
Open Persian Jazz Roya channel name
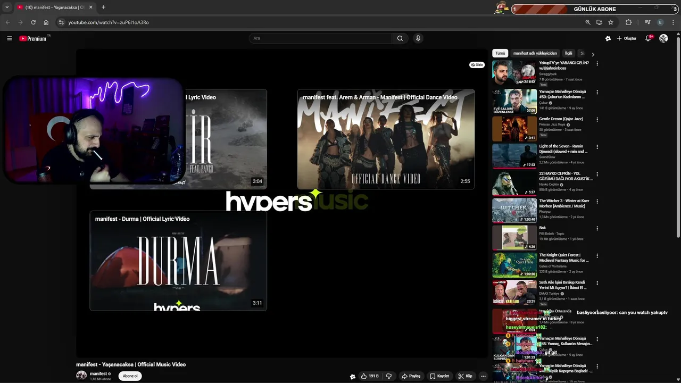[552, 124]
